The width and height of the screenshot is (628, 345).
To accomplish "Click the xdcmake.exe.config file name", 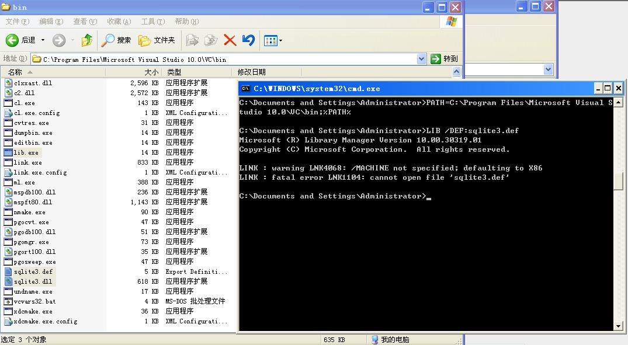I will [45, 322].
